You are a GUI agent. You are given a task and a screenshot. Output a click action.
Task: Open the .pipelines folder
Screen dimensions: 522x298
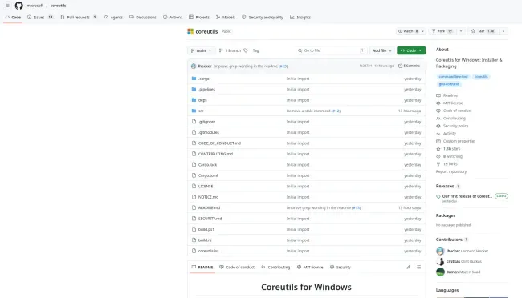(x=206, y=90)
